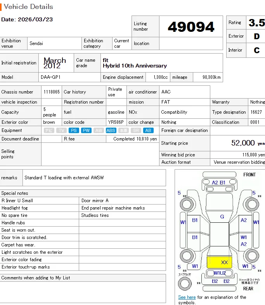Click the Current car exhibition category value
Image resolution: width=265 pixels, height=305 pixels.
[x=121, y=43]
